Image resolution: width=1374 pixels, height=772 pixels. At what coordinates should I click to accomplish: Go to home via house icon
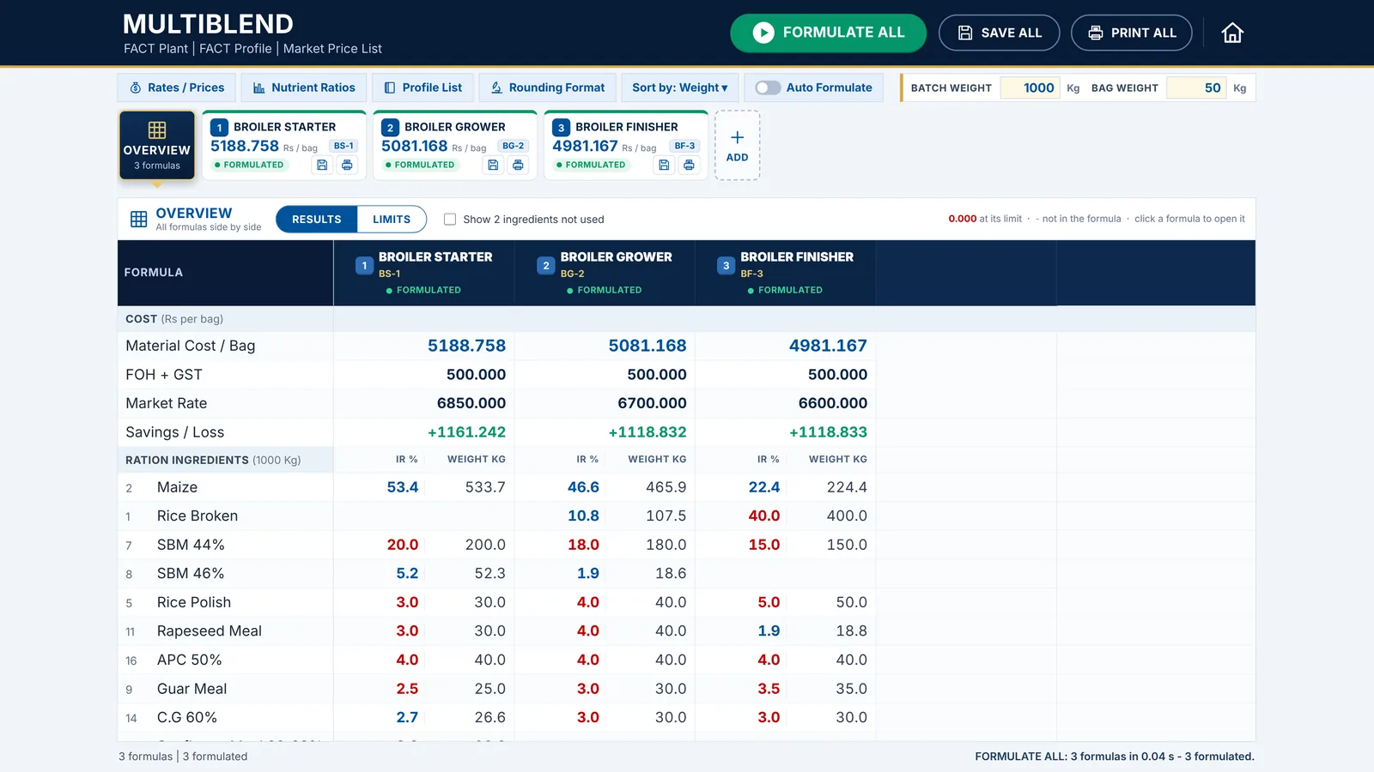point(1232,33)
